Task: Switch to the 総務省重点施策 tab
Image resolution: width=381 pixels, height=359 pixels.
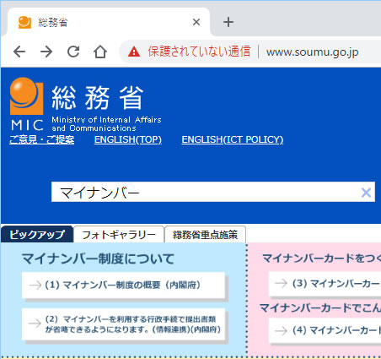Action: [205, 235]
